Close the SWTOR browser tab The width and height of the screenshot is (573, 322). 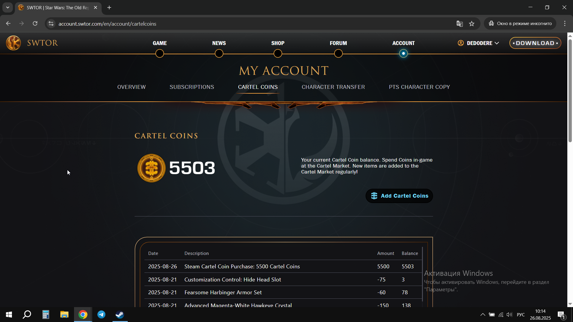tap(95, 7)
